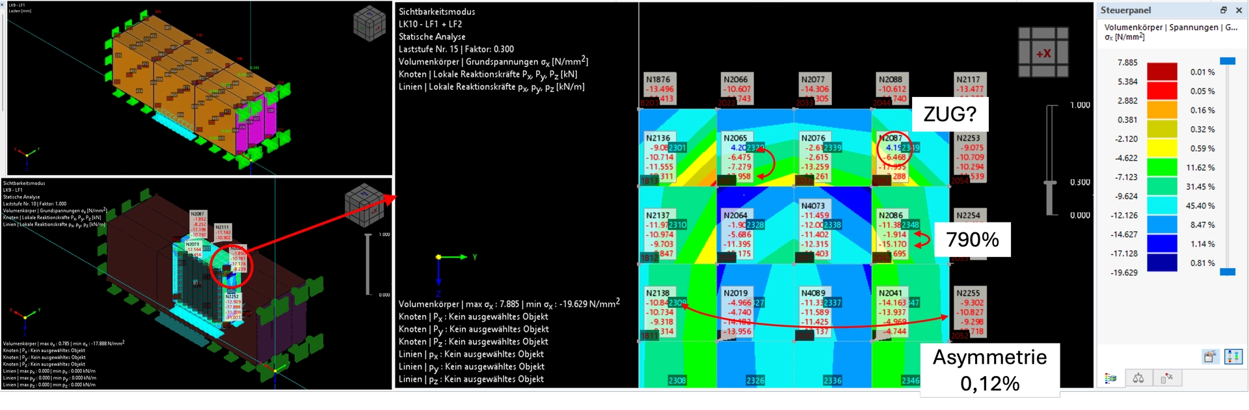Click node label N2076
Image resolution: width=1249 pixels, height=410 pixels.
[x=813, y=138]
